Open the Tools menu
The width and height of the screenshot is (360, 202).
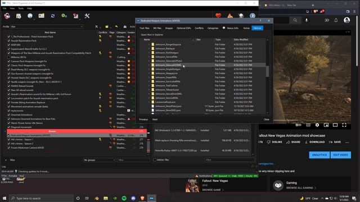[21, 8]
